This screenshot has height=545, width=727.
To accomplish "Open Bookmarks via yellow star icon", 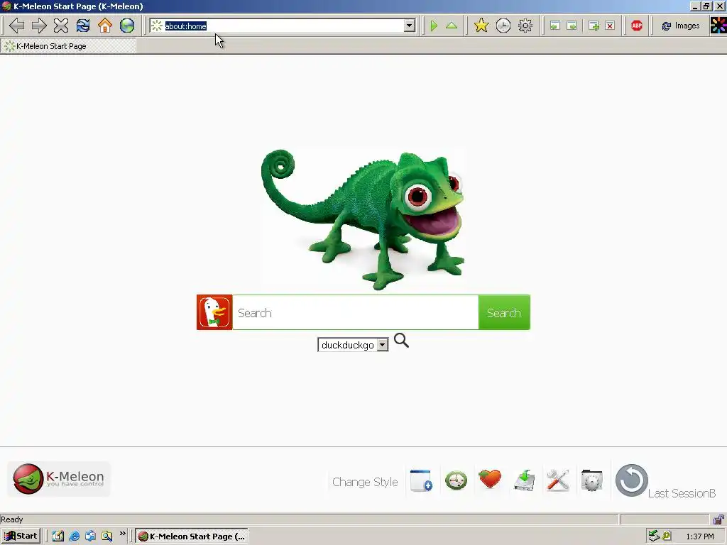I will [x=481, y=26].
